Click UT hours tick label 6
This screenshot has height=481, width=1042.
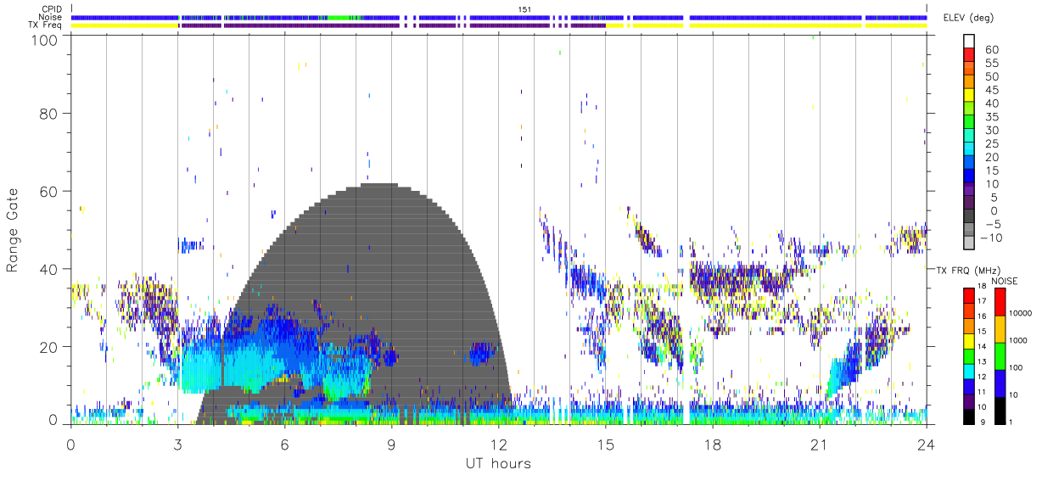click(284, 445)
